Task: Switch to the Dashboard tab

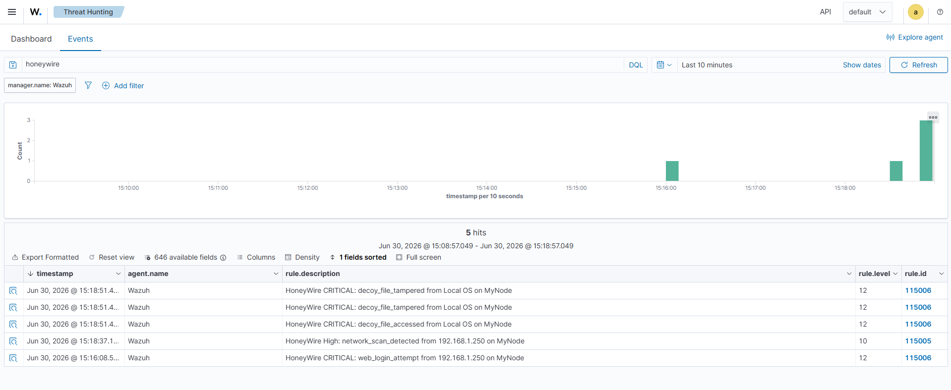Action: (x=31, y=39)
